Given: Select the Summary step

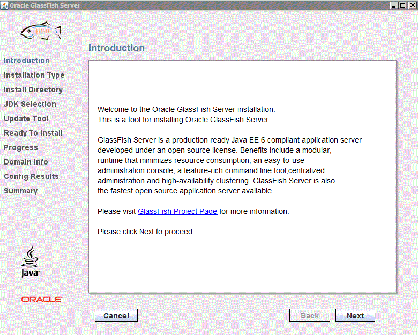Looking at the screenshot, I should (21, 191).
